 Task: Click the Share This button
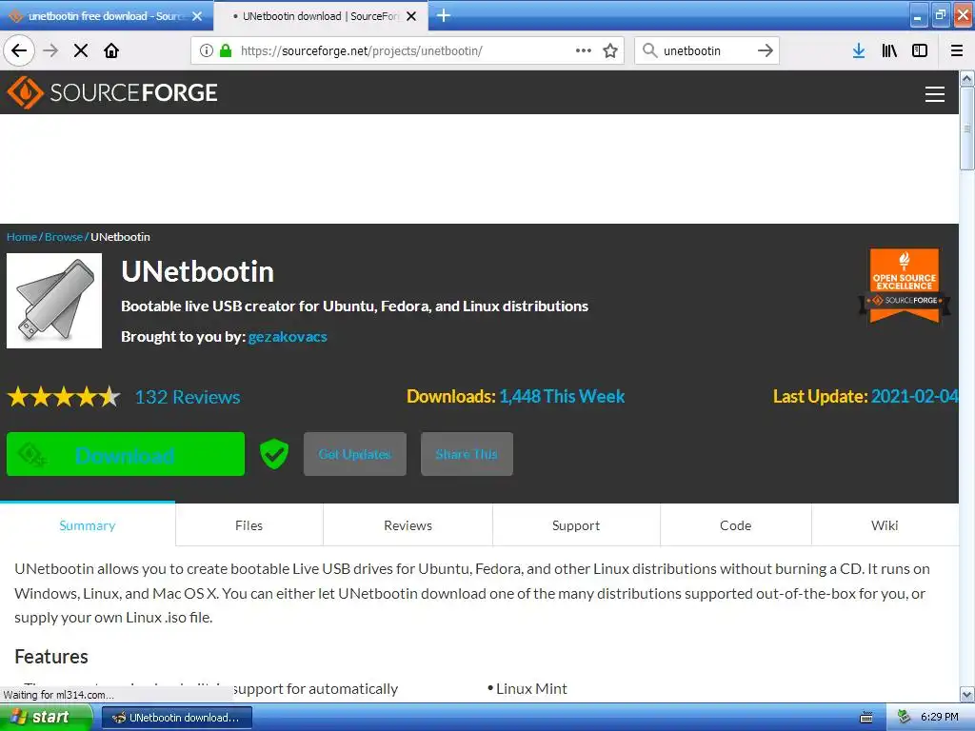(467, 454)
